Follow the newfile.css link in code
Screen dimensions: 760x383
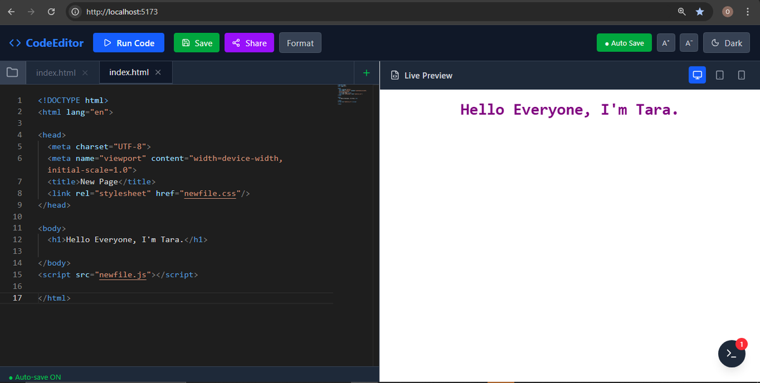(210, 193)
